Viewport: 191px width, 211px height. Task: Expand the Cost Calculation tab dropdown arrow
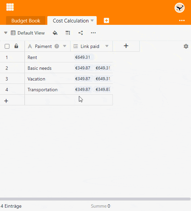click(x=92, y=20)
